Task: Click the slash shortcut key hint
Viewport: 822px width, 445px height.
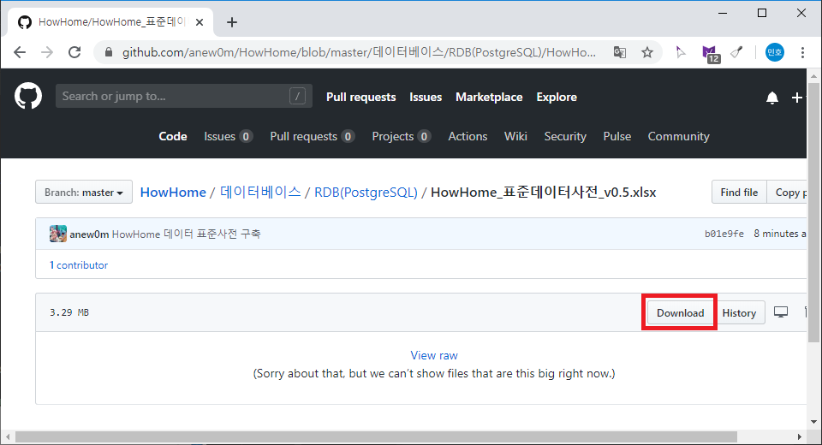Action: coord(297,96)
